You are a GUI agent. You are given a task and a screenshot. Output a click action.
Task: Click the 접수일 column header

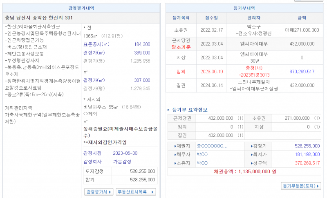[208, 18]
